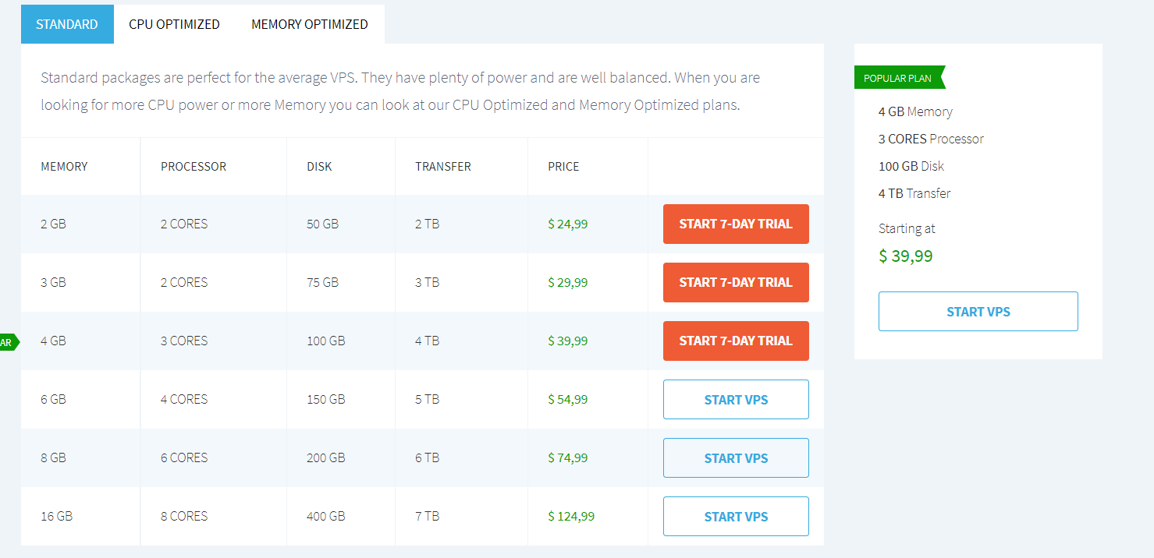Start 7-day trial for 4 GB plan
Screen dimensions: 1154x558
[x=735, y=341]
